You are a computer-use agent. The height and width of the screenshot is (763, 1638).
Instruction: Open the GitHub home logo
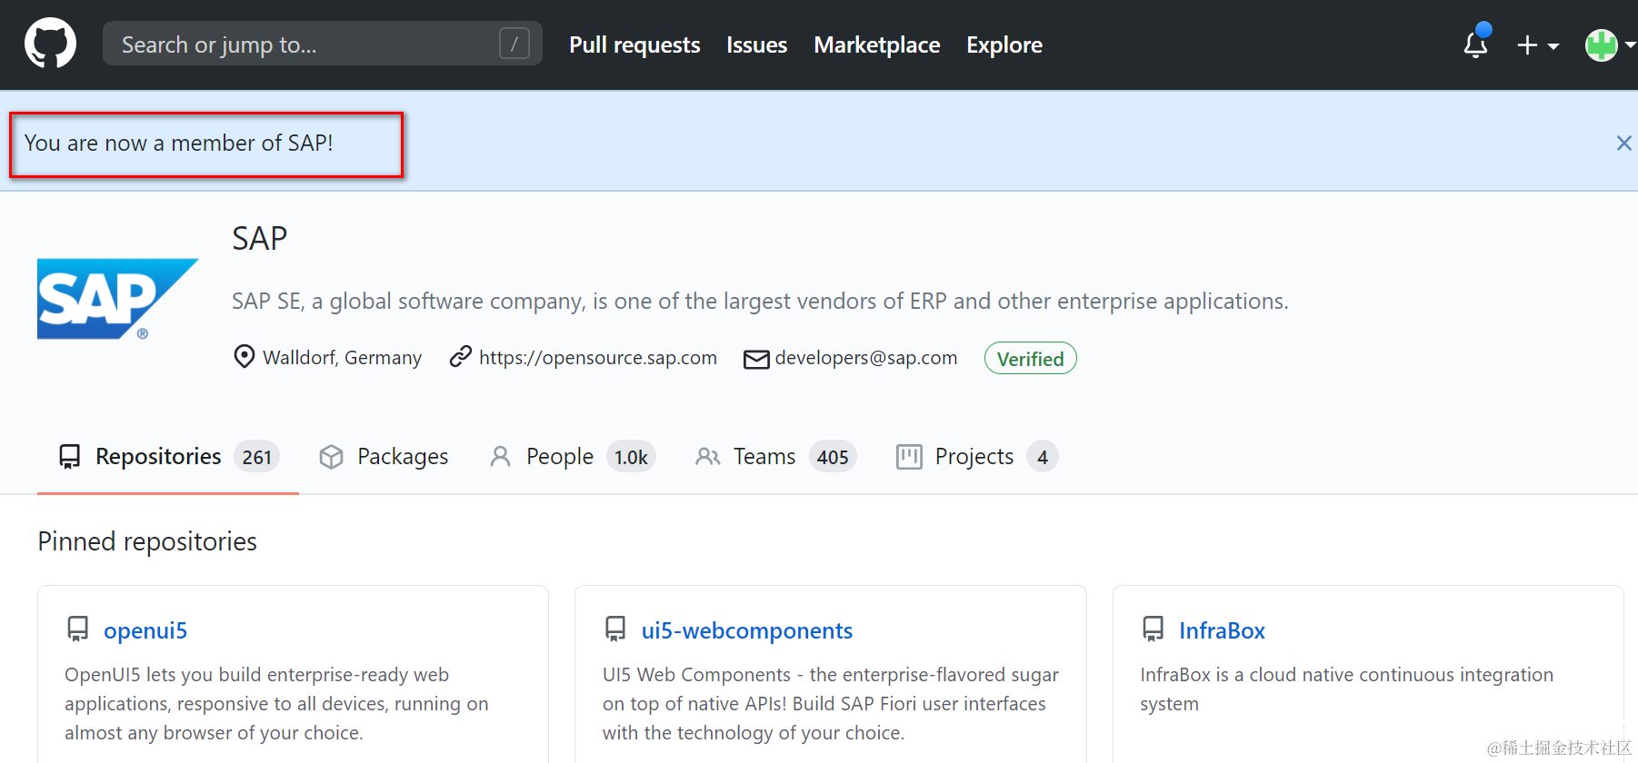pyautogui.click(x=50, y=44)
